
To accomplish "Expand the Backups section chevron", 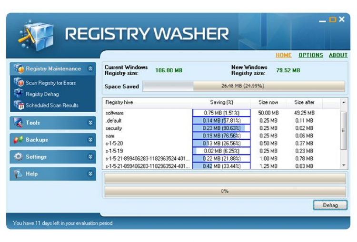I will pyautogui.click(x=90, y=140).
